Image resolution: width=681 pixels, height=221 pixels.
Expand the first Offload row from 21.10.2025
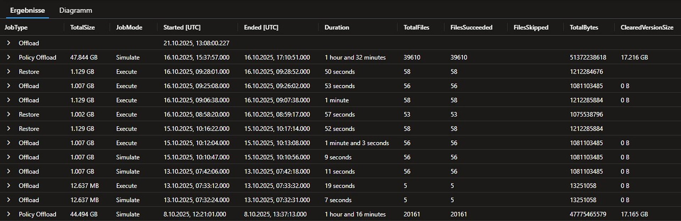(x=9, y=43)
